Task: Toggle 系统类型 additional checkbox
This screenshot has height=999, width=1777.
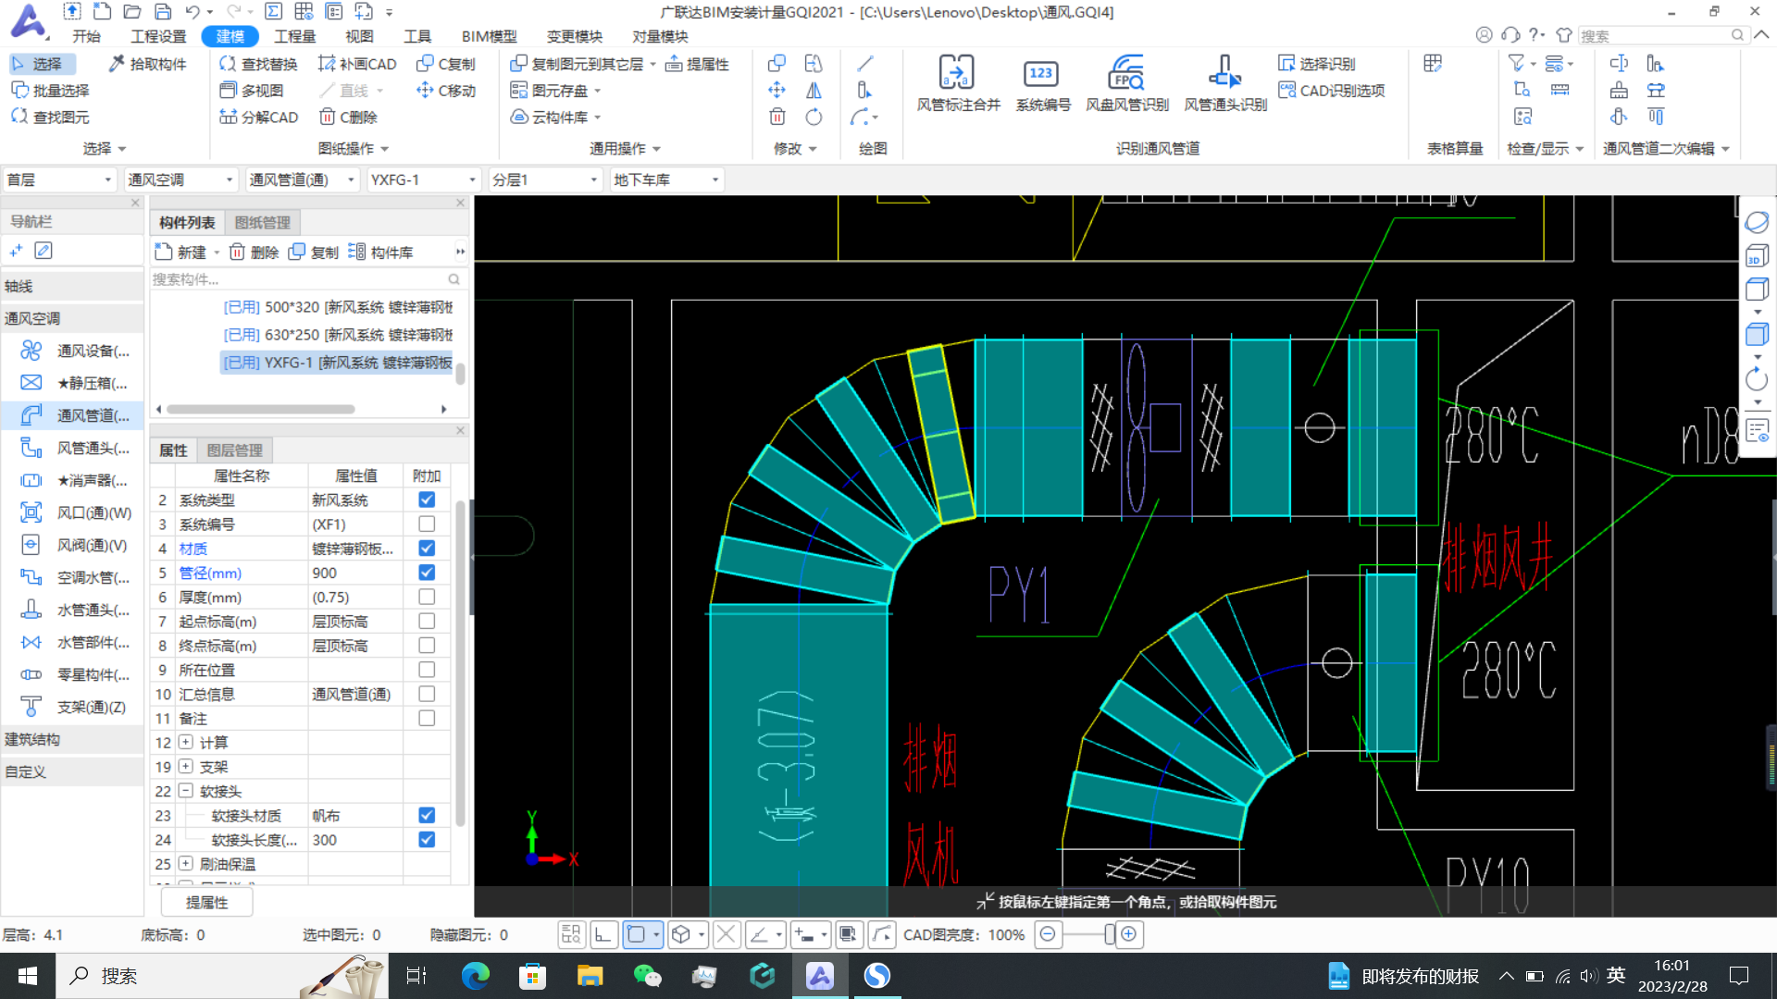Action: [x=427, y=499]
